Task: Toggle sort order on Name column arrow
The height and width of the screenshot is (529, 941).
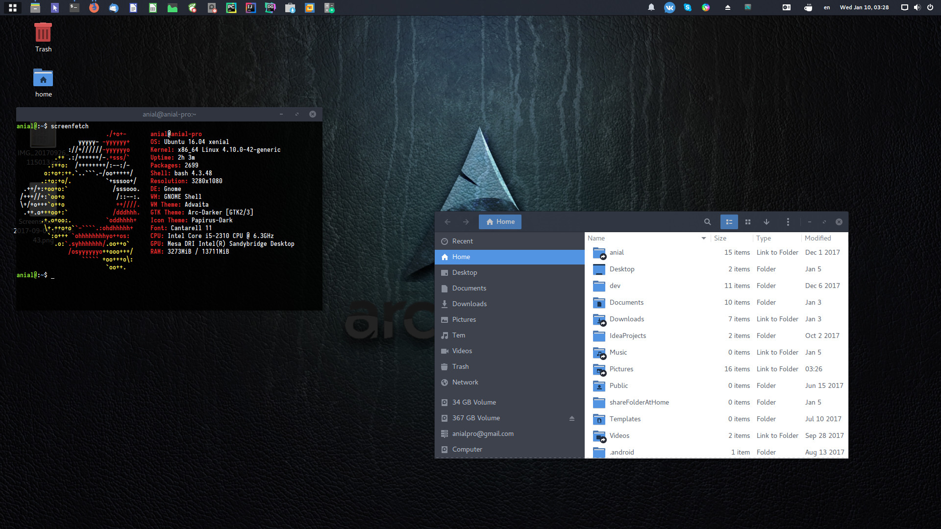Action: point(704,239)
